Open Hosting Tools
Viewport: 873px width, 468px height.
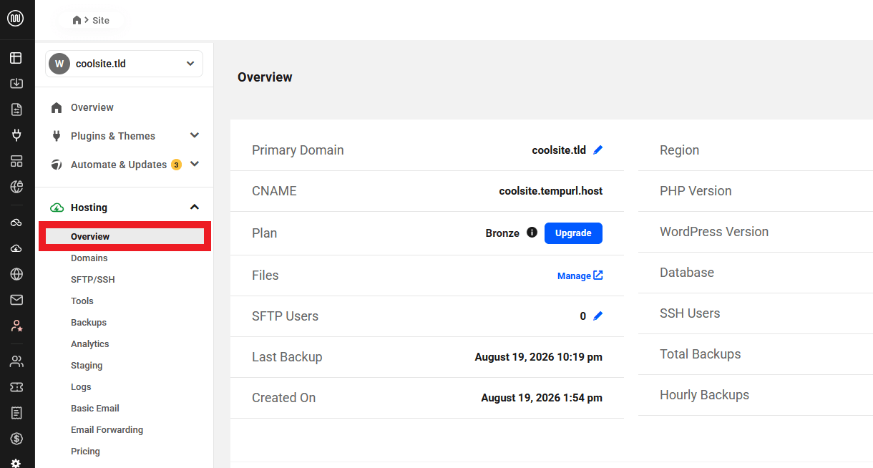[x=82, y=301]
